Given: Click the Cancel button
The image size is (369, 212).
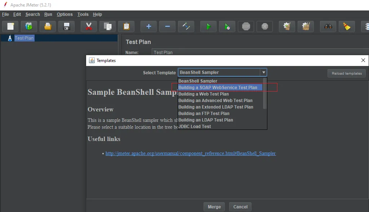Looking at the screenshot, I should [240, 207].
